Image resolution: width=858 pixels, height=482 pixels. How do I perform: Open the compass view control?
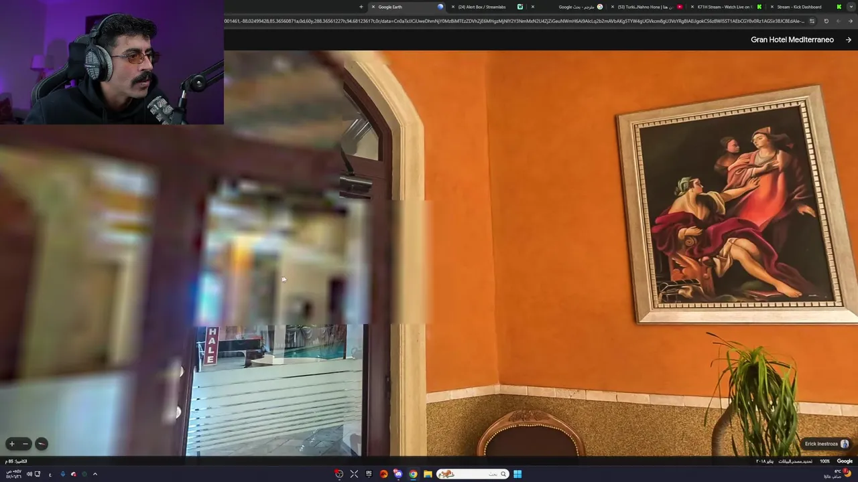(x=41, y=444)
